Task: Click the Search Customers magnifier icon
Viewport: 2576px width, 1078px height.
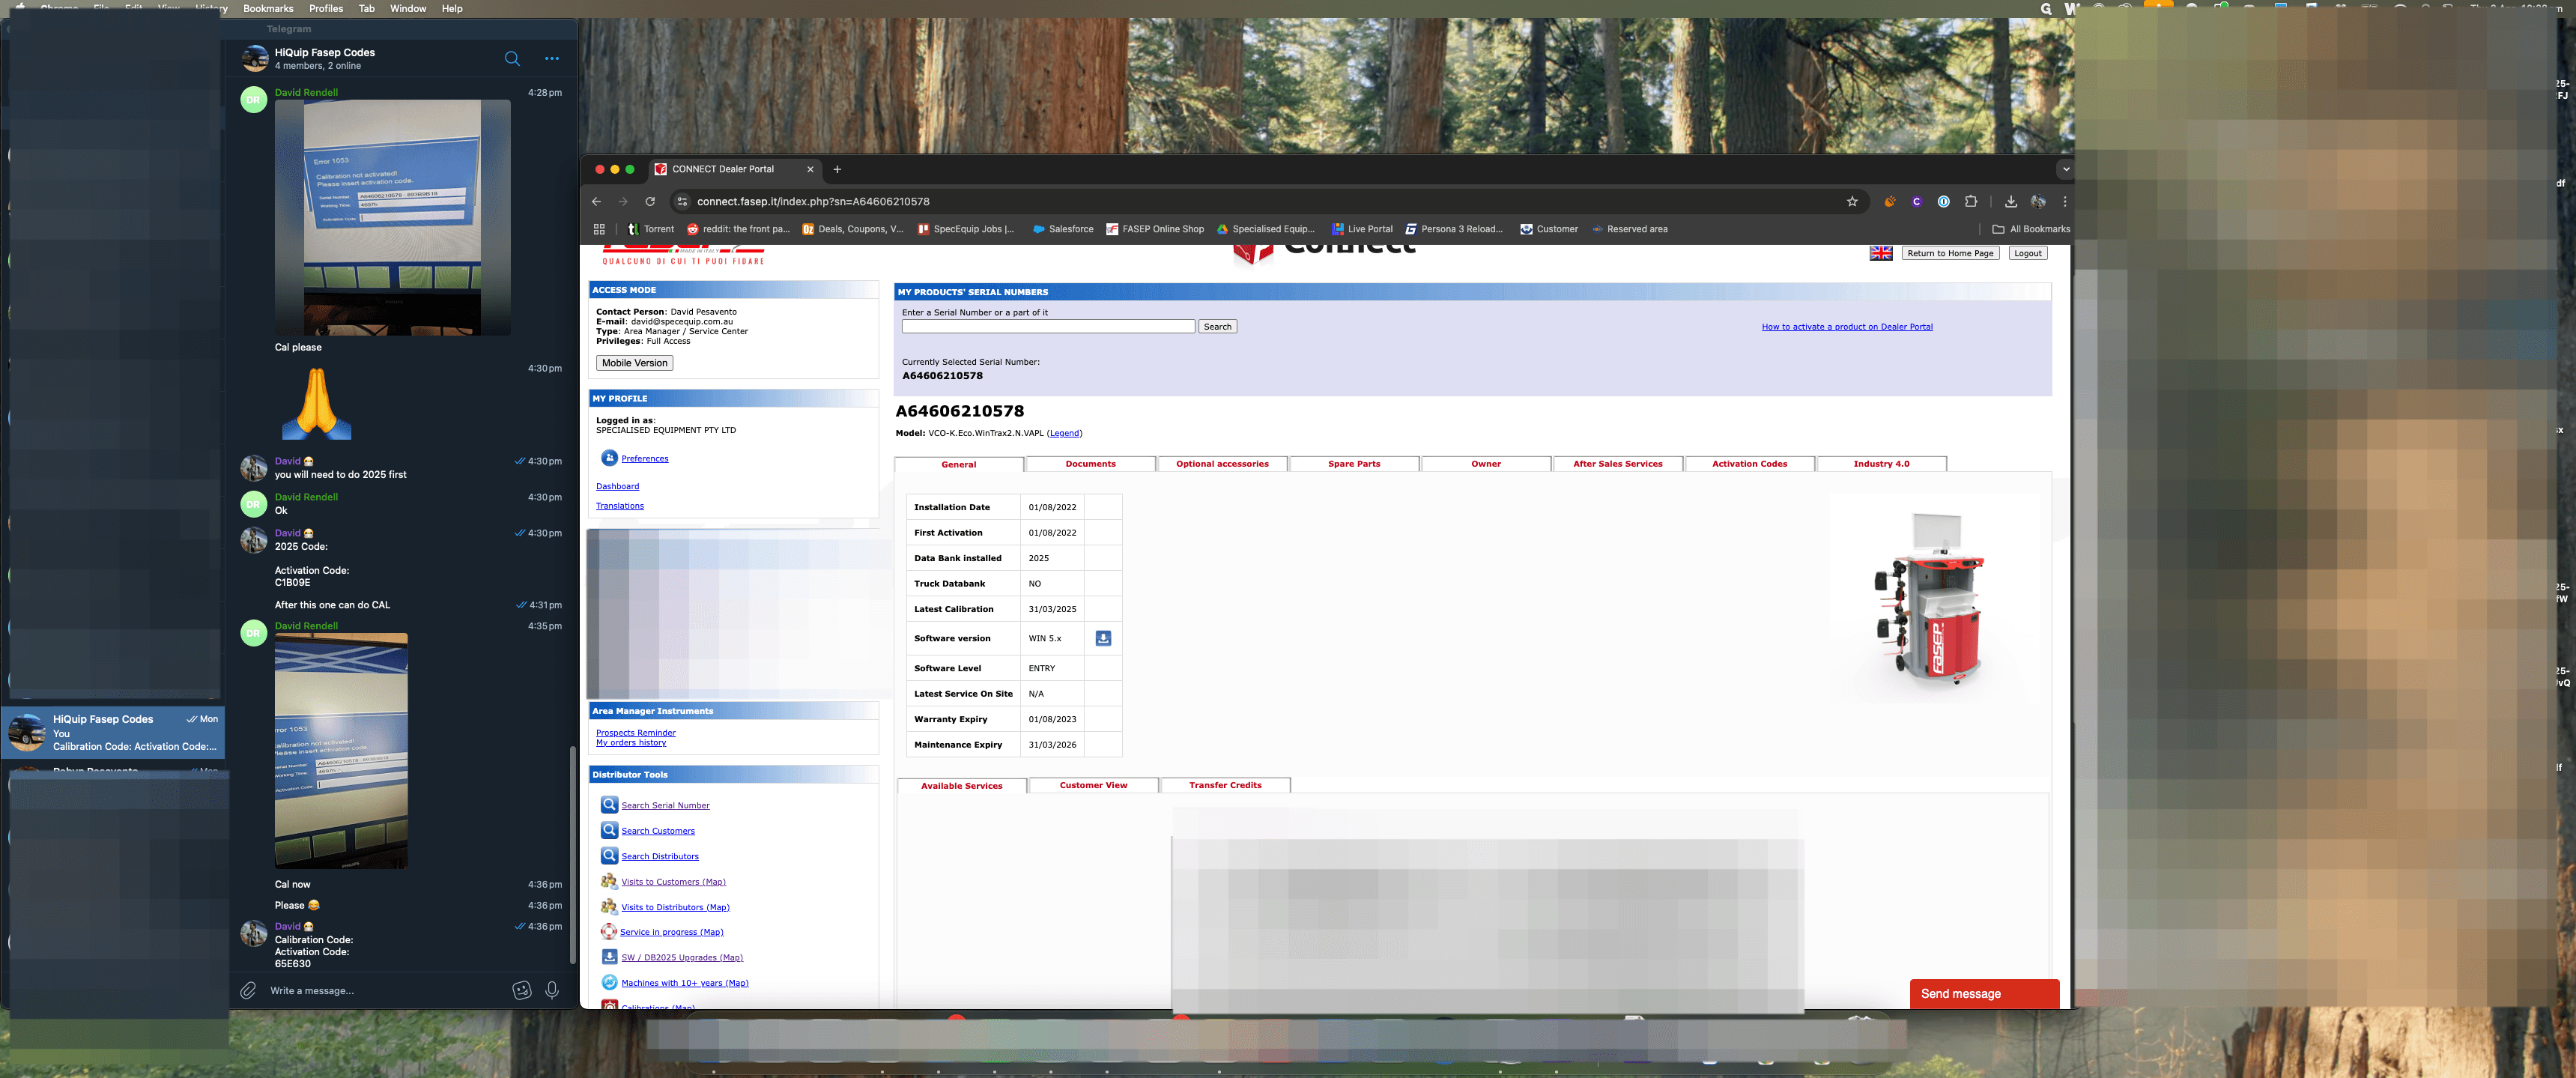Action: [609, 830]
